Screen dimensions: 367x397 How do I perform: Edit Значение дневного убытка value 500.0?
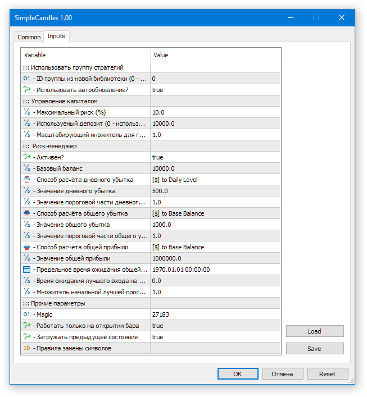coord(215,191)
